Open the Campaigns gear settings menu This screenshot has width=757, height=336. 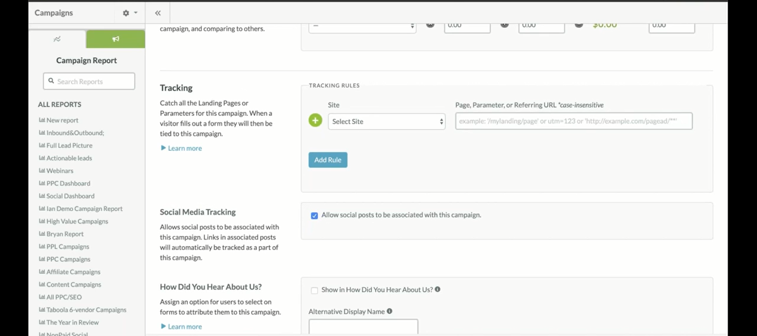[129, 13]
